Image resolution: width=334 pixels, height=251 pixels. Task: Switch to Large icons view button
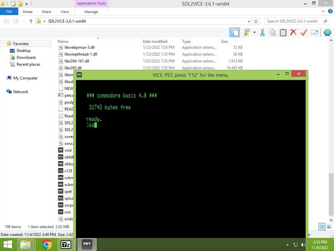click(329, 227)
